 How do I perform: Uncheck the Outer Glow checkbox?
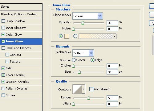(3, 35)
